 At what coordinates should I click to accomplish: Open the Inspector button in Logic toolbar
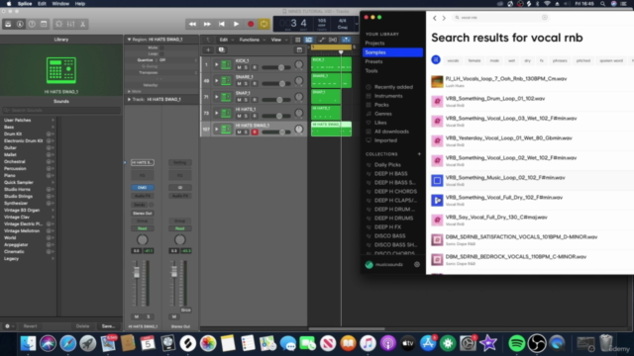(20, 24)
